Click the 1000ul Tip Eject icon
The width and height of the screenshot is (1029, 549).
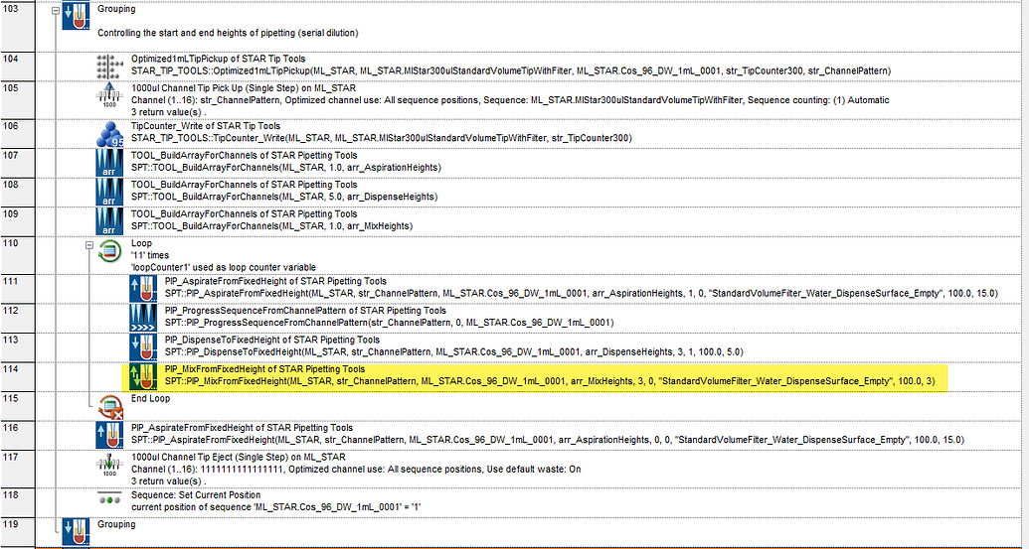pyautogui.click(x=110, y=464)
